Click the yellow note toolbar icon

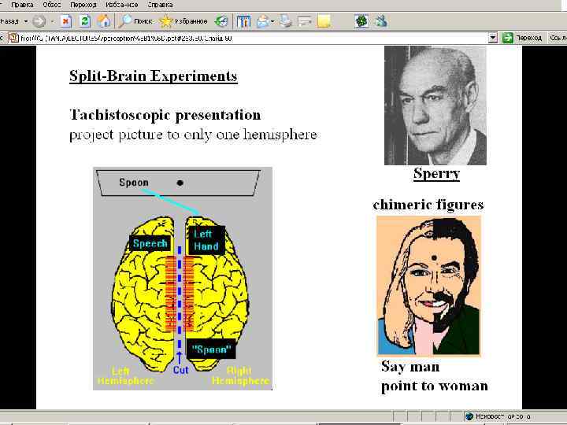[x=324, y=21]
